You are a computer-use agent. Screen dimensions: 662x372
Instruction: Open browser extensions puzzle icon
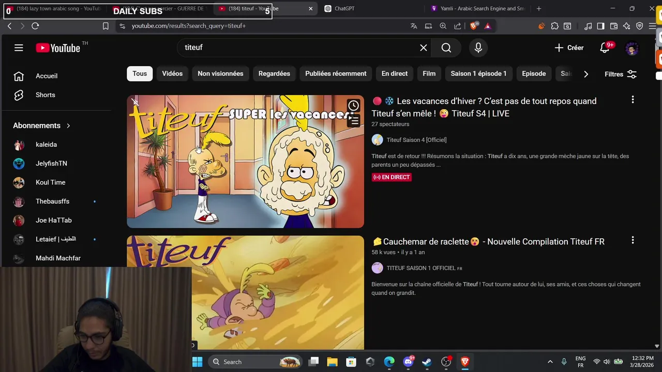coord(554,26)
